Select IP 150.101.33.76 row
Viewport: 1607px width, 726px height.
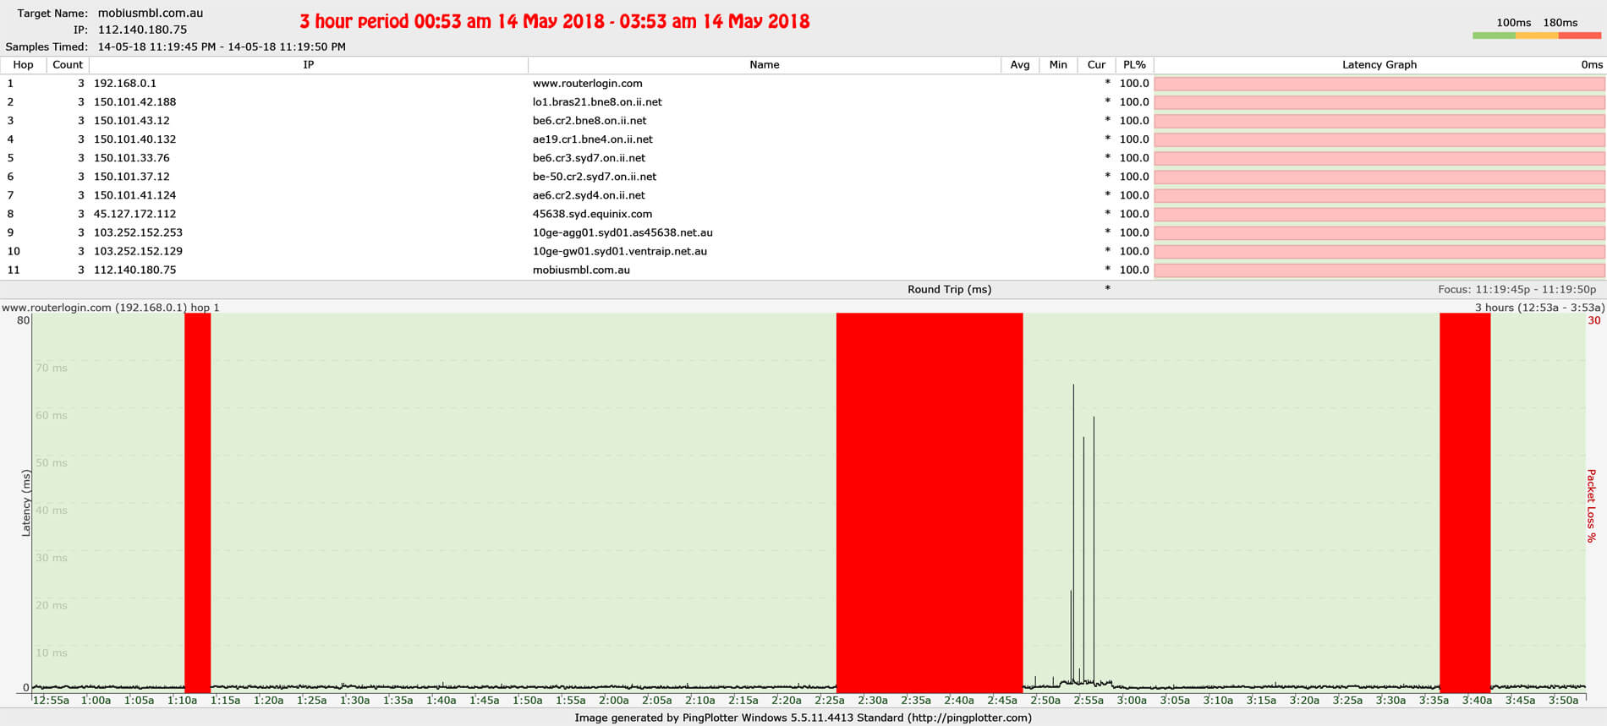point(131,158)
